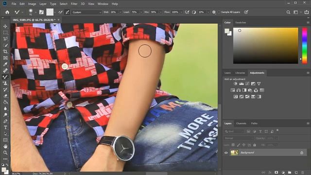Add a Channel Mixer adjustment
The height and width of the screenshot is (175, 311).
pos(256,90)
